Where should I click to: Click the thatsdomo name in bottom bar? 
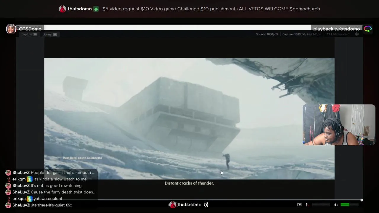pyautogui.click(x=189, y=205)
